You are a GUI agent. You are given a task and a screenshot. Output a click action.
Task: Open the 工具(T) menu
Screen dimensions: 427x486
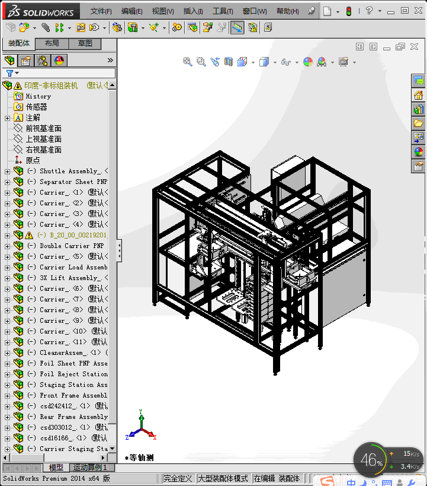(223, 11)
